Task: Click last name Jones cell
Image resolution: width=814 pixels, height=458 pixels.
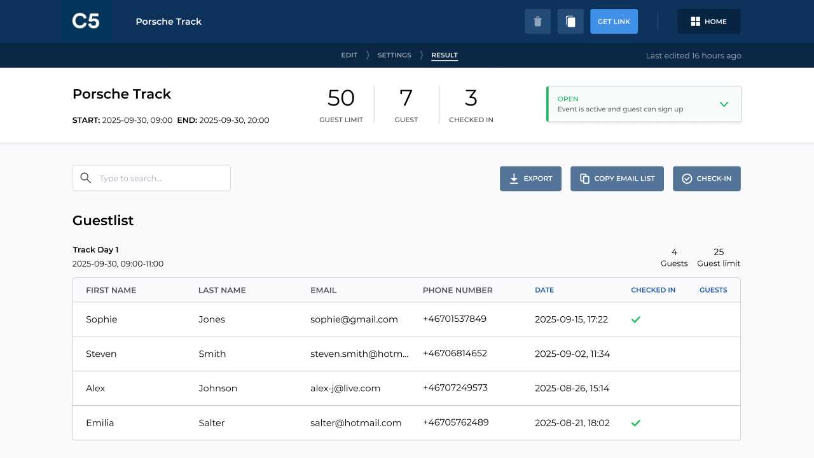Action: pyautogui.click(x=212, y=319)
